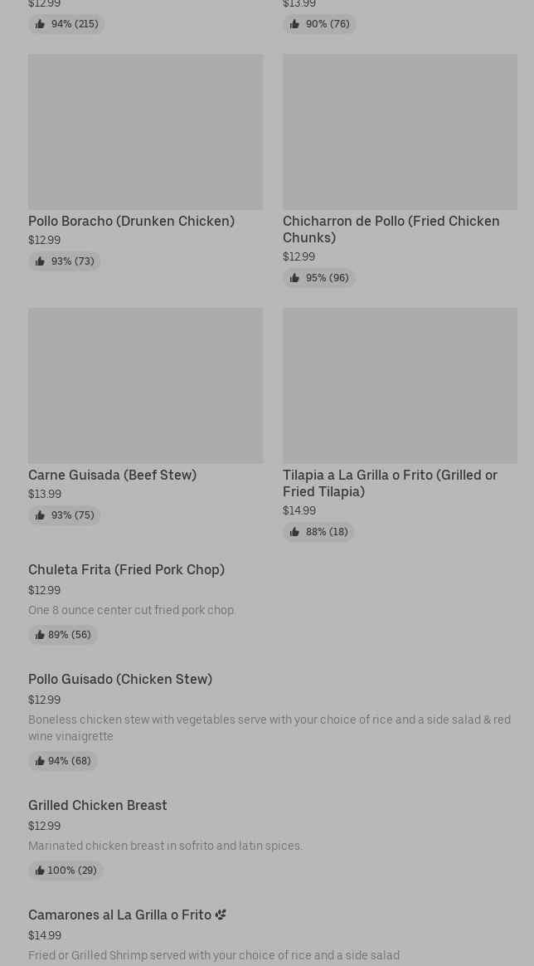Screen dimensions: 534x966
Task: Click thumbs-up rating under Pollo Boracho
Action: (64, 261)
